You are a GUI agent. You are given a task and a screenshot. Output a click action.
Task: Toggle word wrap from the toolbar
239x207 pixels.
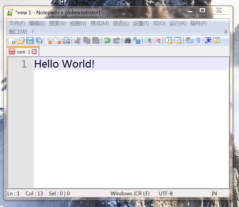189,40
